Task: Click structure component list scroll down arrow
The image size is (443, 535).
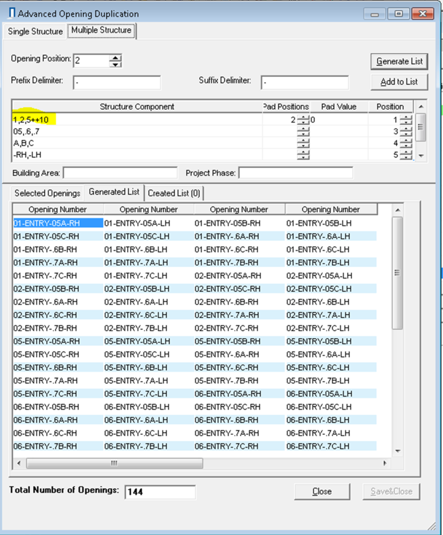Action: 421,155
